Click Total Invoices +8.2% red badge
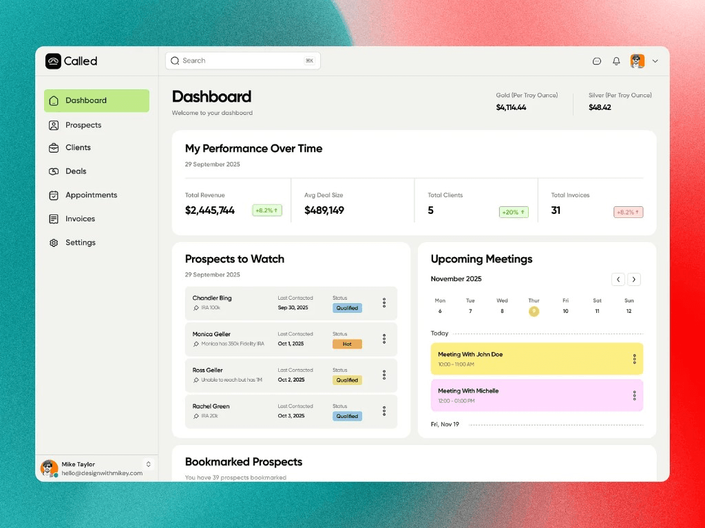Viewport: 705px width, 528px height. (628, 212)
